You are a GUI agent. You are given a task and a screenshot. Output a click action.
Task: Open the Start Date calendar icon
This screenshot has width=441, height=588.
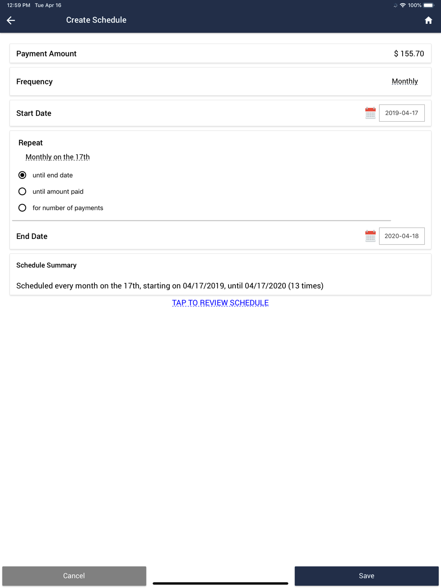[x=370, y=113]
